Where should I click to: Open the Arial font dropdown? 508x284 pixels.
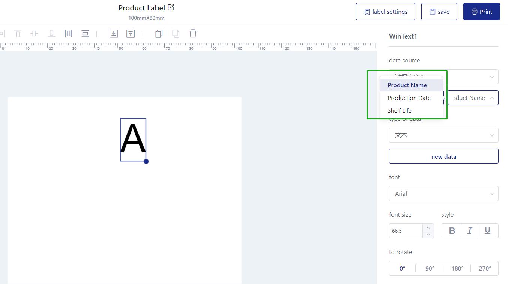443,193
